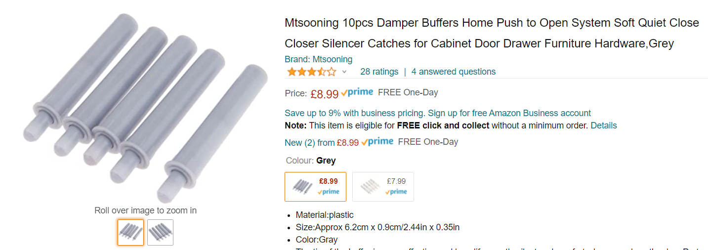Click the Prime logo in New offers row

377,142
